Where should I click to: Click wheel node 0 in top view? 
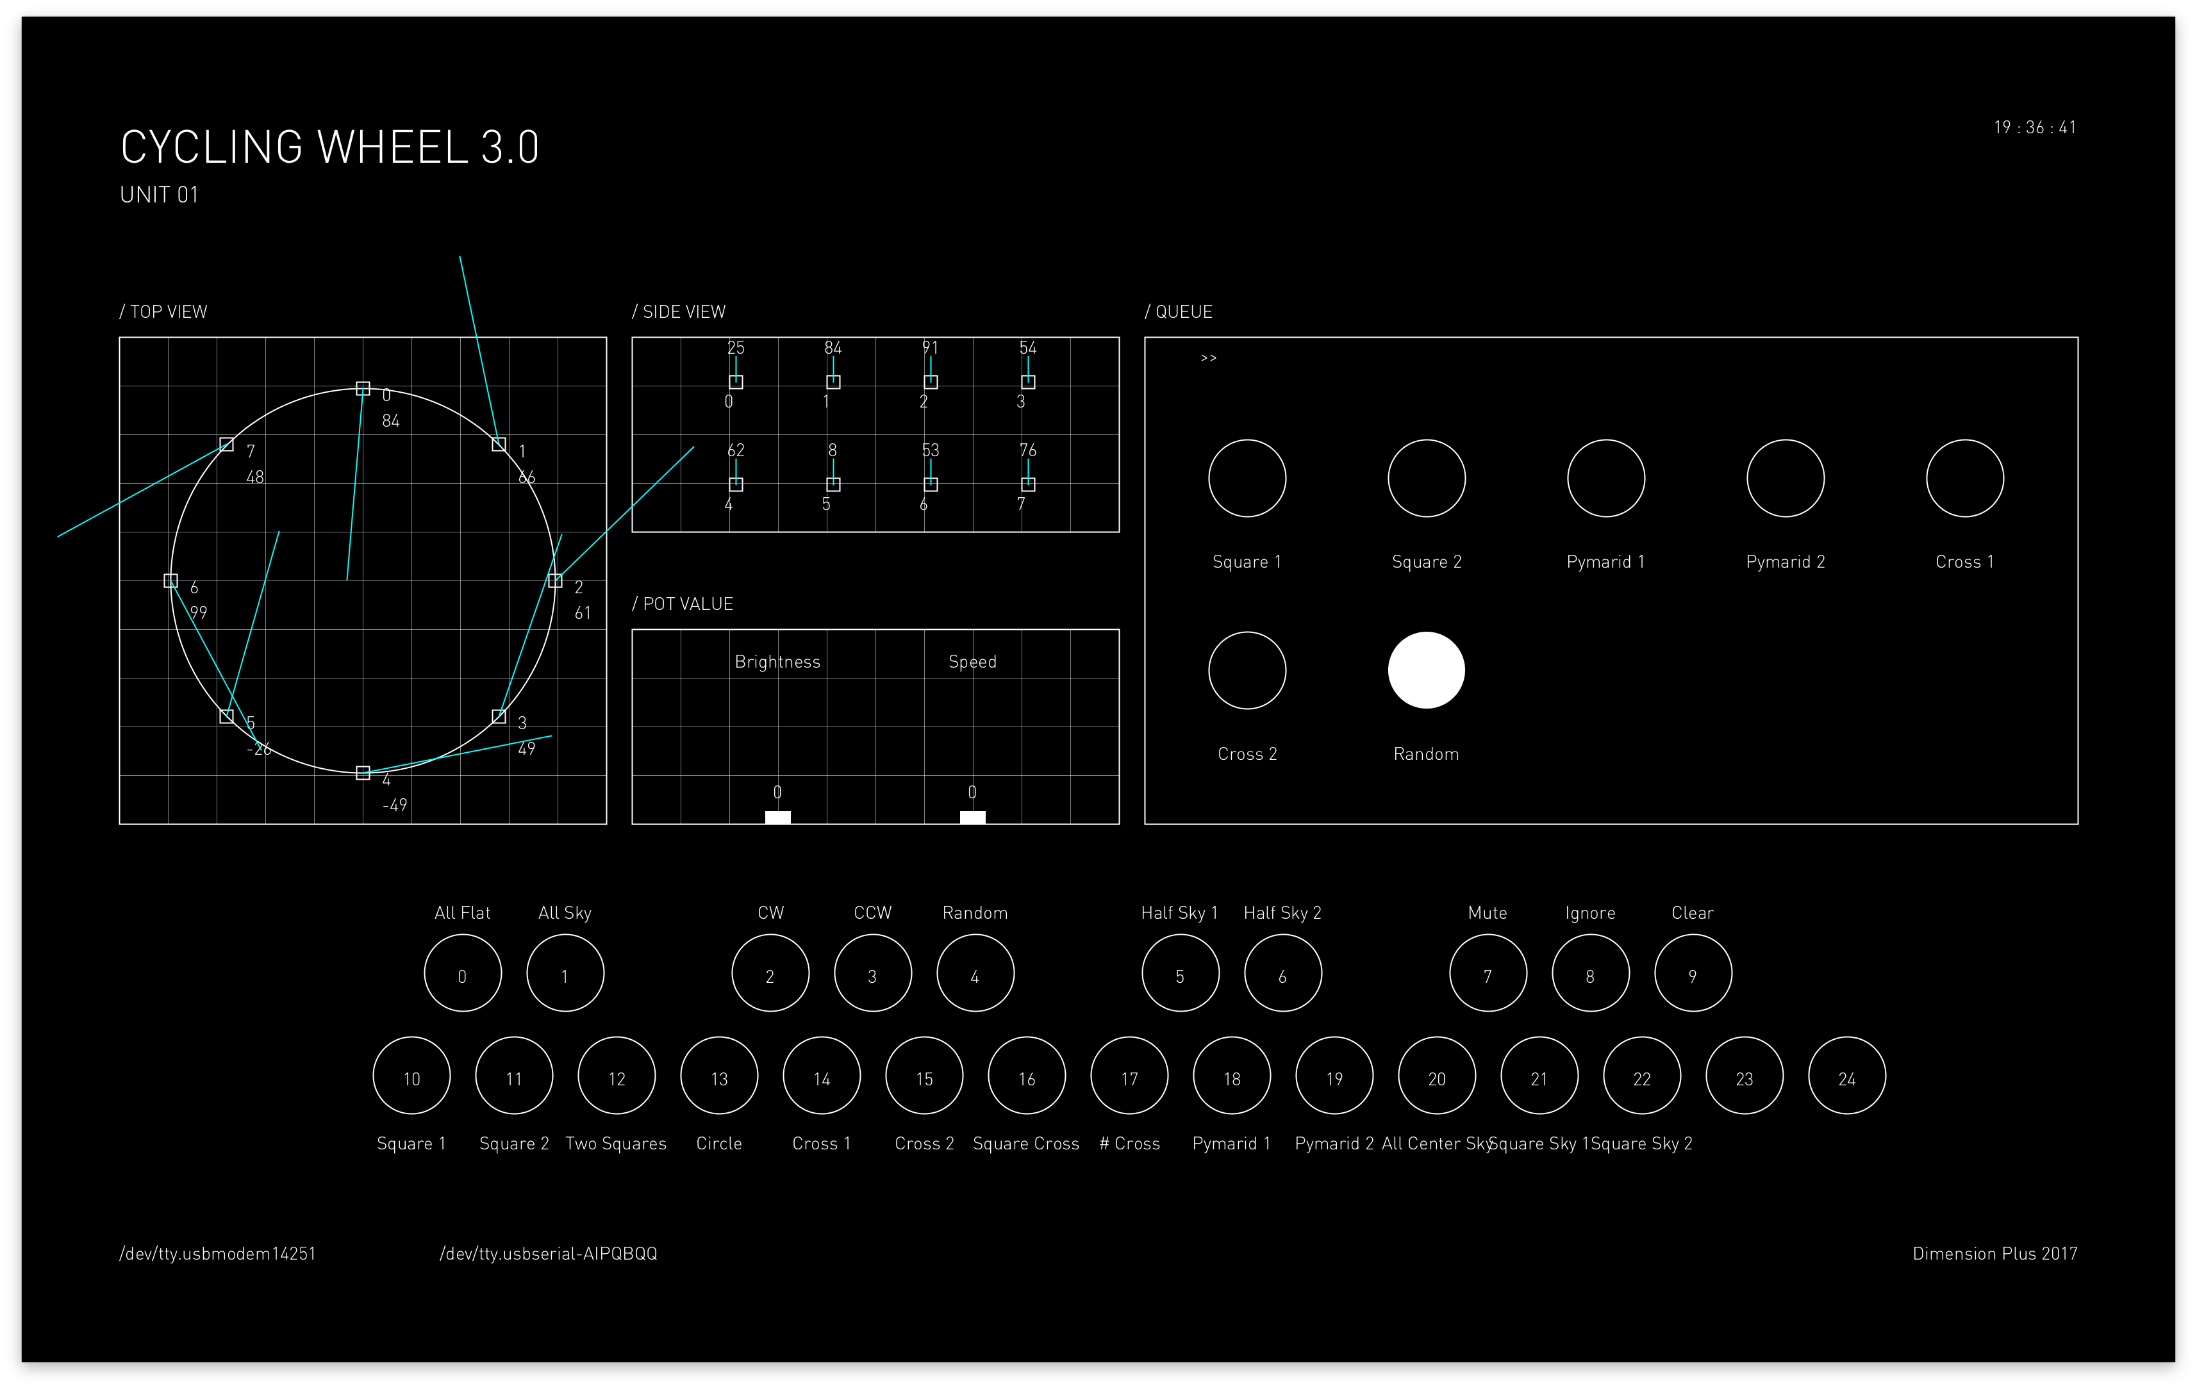(363, 388)
